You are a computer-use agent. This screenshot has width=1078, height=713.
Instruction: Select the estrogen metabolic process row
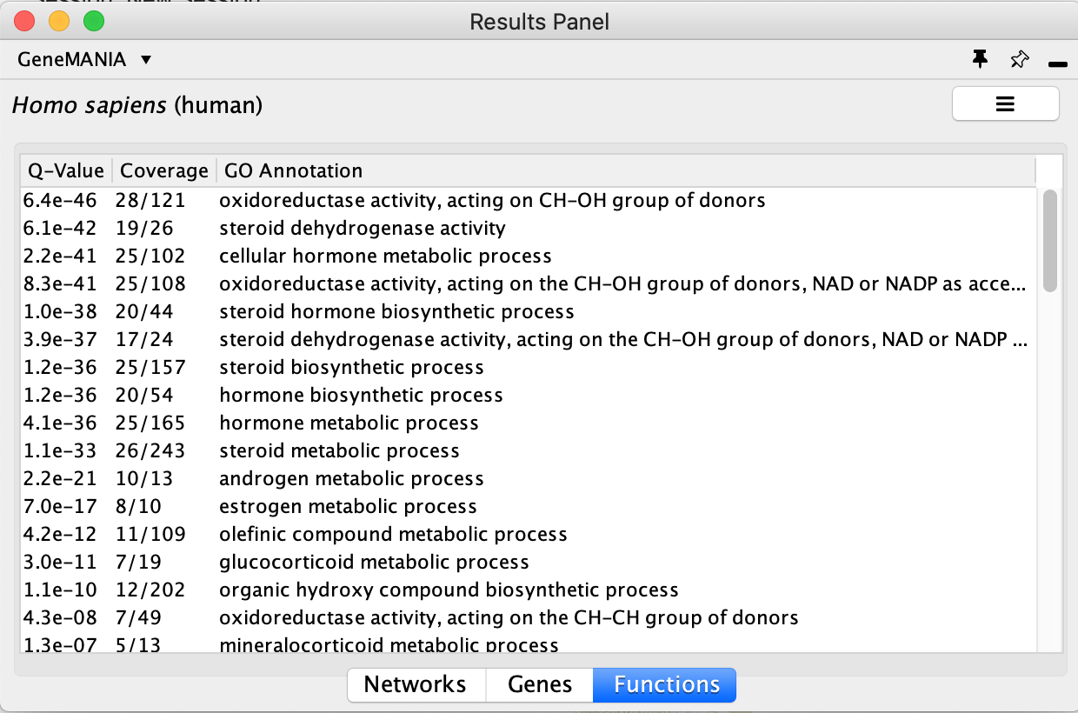pos(348,506)
